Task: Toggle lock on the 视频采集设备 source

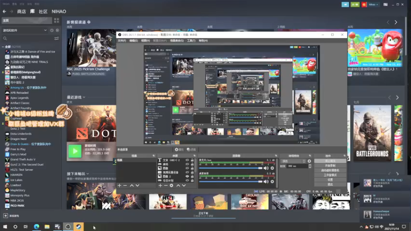Action: point(192,172)
